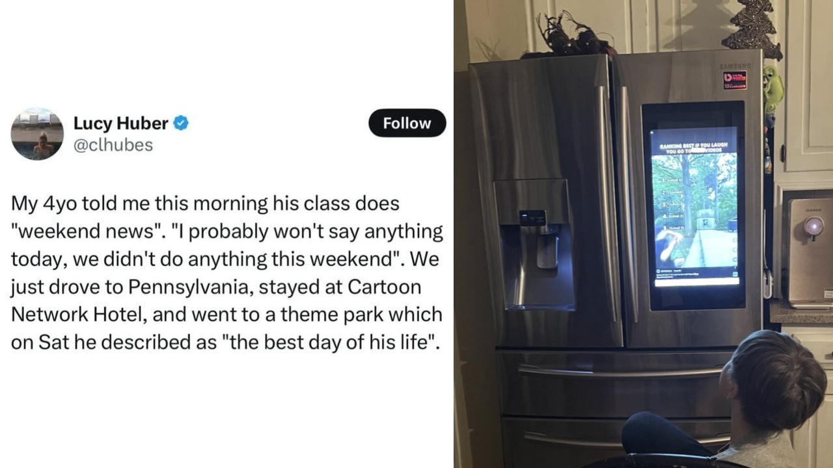Click the dispenser control panel display
This screenshot has width=833, height=468.
pyautogui.click(x=532, y=217)
